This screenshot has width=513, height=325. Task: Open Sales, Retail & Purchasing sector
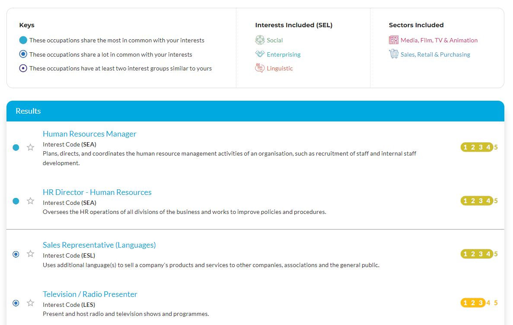click(x=435, y=54)
